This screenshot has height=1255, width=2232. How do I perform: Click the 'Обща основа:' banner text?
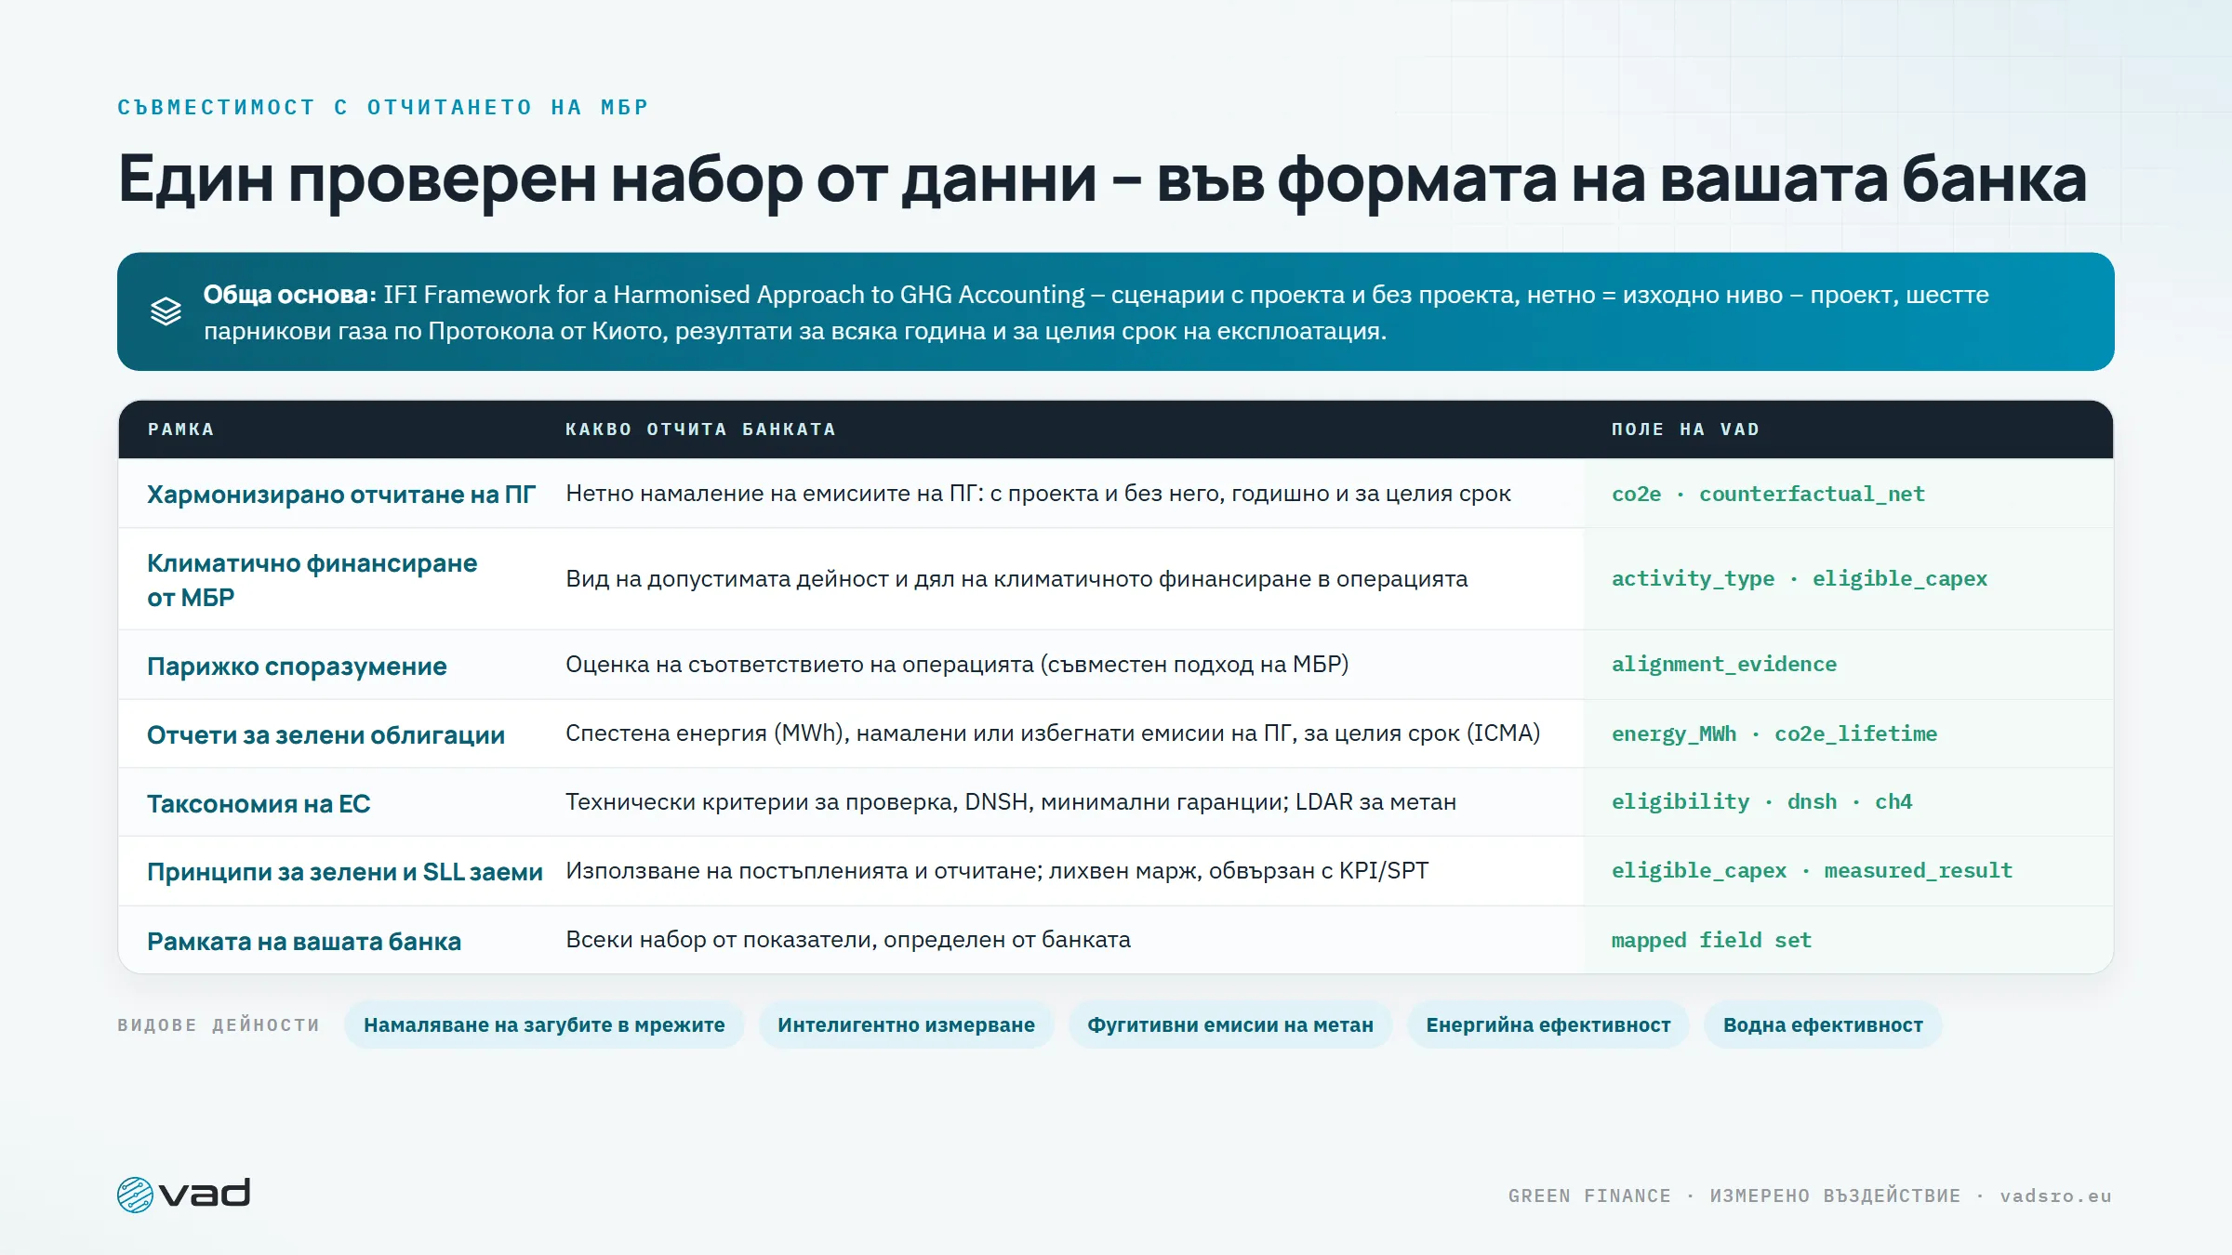[289, 295]
